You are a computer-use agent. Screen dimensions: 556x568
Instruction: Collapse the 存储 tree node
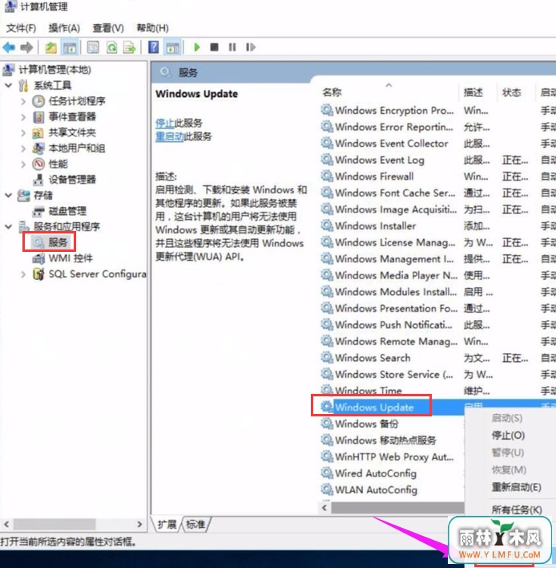[8, 195]
